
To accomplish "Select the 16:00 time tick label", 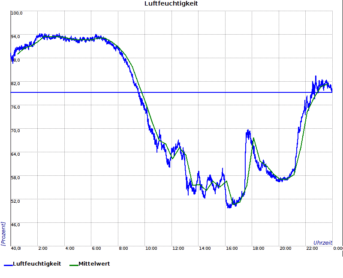I will point(232,248).
